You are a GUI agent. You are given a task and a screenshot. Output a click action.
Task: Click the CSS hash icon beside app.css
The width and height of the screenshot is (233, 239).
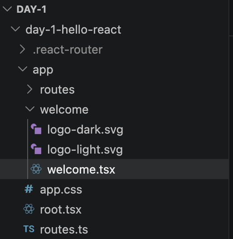coord(29,189)
